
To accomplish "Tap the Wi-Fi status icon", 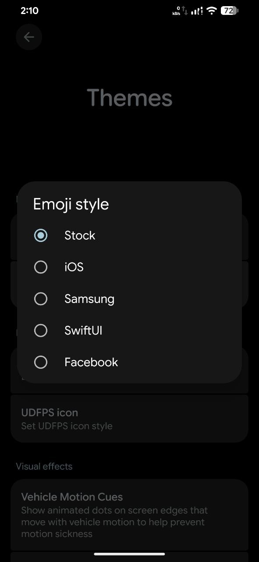I will point(212,11).
